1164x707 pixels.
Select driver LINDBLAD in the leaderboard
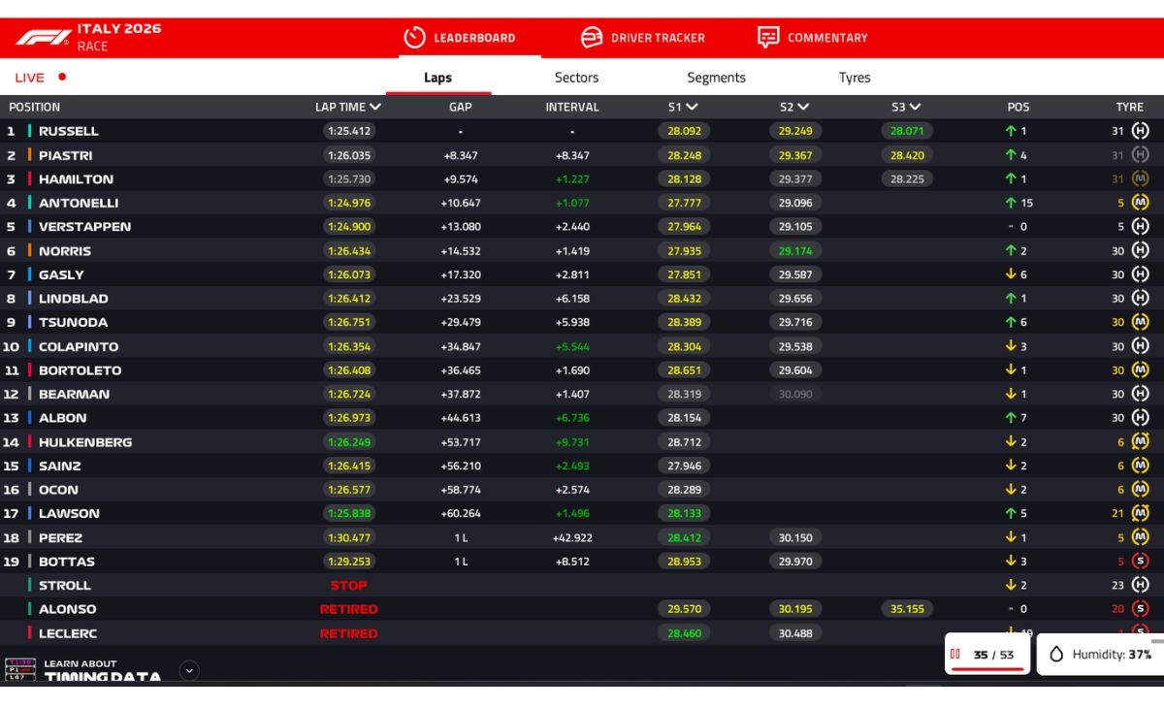click(x=74, y=299)
